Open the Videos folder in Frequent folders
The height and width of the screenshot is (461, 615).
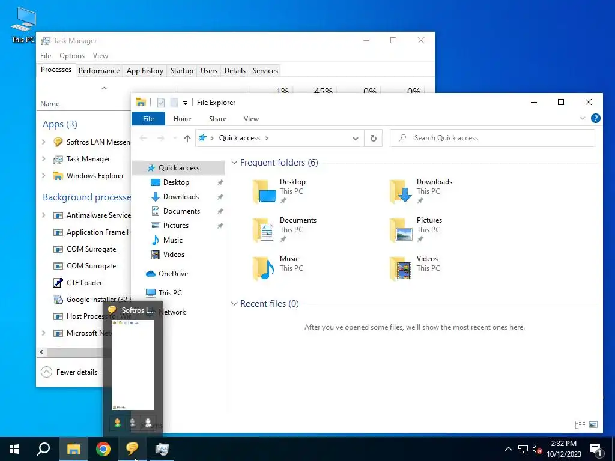(415, 268)
